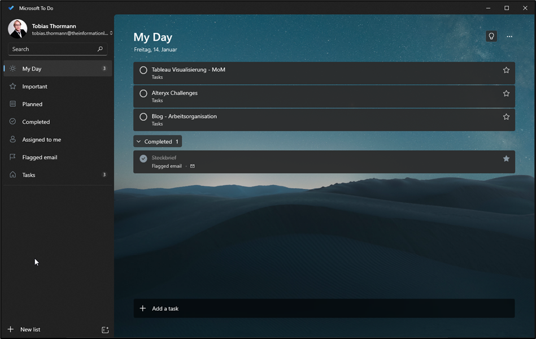The width and height of the screenshot is (536, 339).
Task: Click the checkmark circle icon beside Completed list
Action: click(x=12, y=121)
